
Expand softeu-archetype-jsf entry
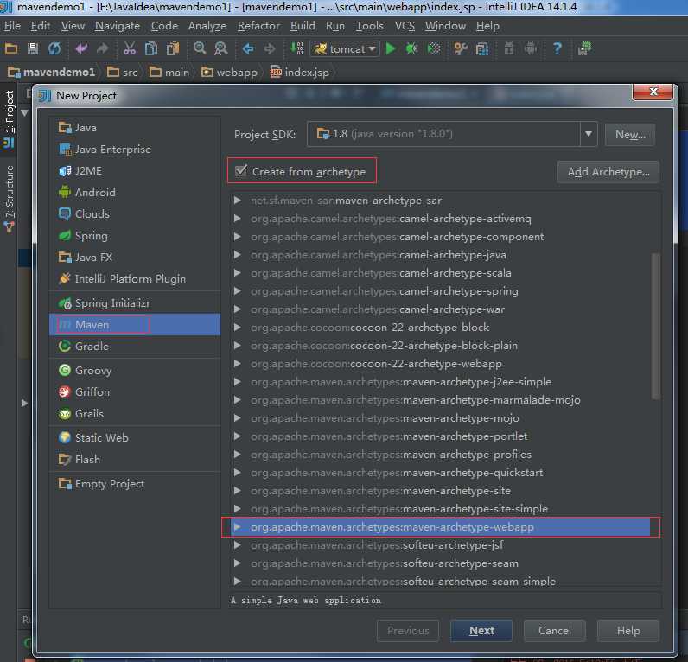(238, 544)
